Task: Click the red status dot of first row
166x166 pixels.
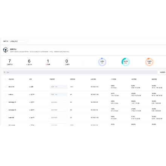Action: [x=30, y=87]
